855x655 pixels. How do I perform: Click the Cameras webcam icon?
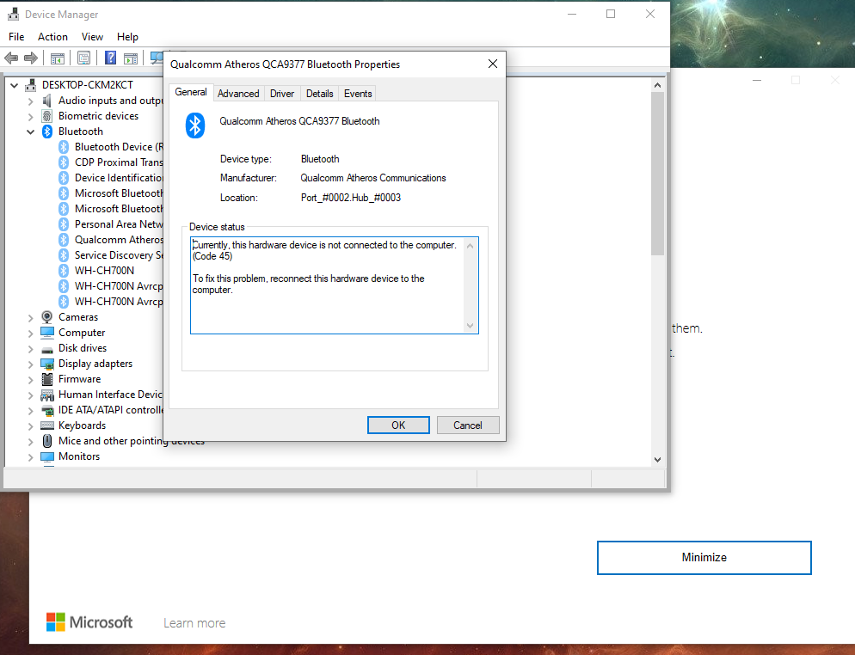[x=47, y=316]
